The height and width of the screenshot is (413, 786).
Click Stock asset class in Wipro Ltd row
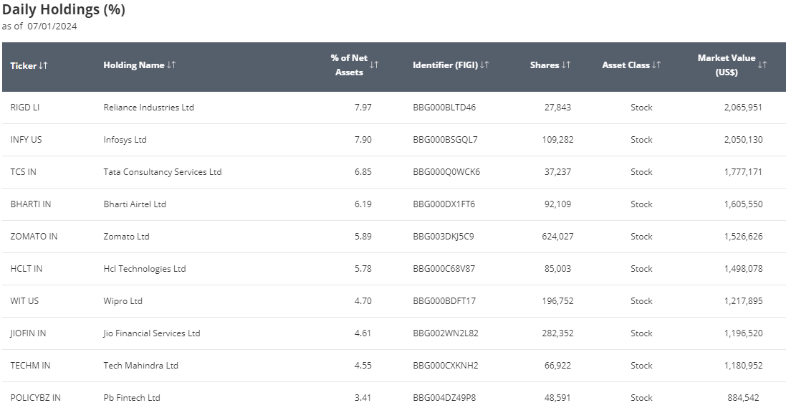[641, 301]
